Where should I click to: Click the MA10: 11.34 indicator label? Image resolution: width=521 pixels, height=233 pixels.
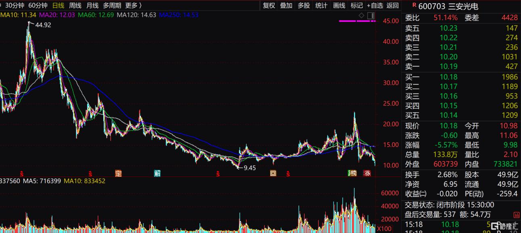click(x=18, y=15)
